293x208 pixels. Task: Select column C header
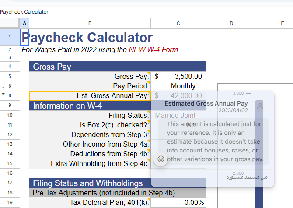pyautogui.click(x=178, y=23)
